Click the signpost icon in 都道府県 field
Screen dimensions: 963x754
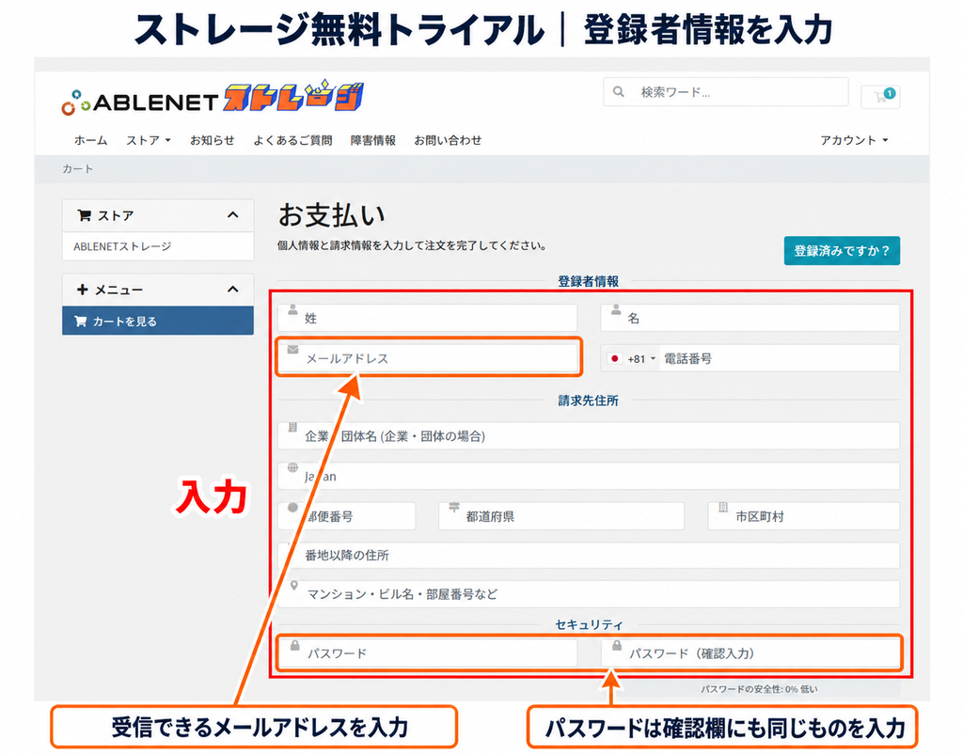click(x=454, y=507)
